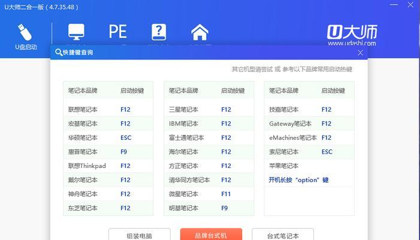The image size is (420, 240).
Task: Select the PE toolbar icon
Action: [117, 32]
